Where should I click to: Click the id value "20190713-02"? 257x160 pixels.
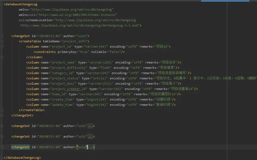coord(49,126)
